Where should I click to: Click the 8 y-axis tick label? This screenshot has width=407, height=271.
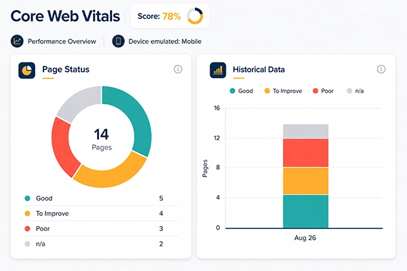click(x=218, y=167)
